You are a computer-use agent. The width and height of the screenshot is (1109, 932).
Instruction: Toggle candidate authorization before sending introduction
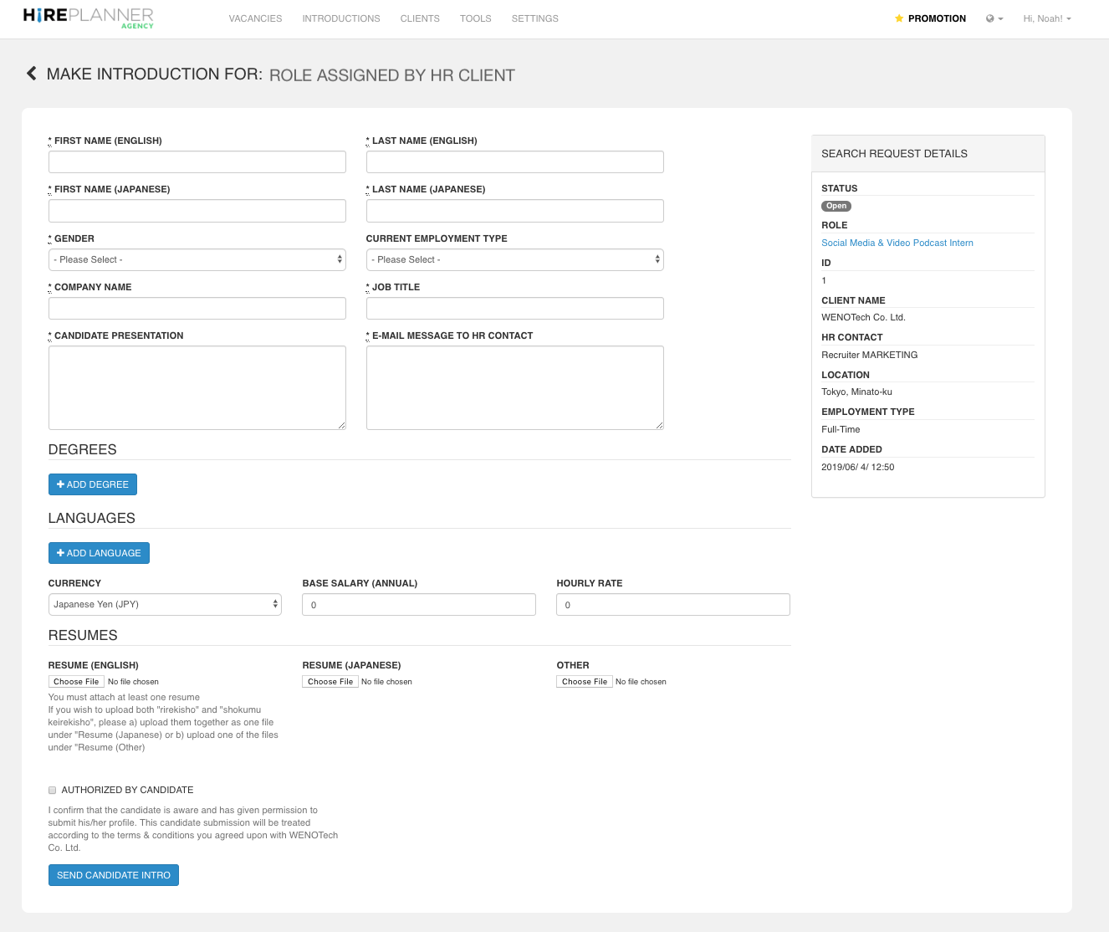52,790
